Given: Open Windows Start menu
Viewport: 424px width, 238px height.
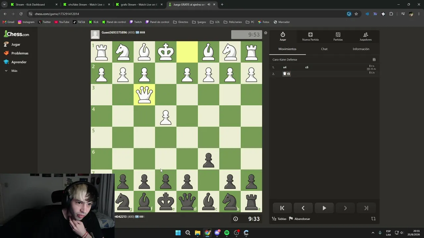Looking at the screenshot, I should point(178,233).
